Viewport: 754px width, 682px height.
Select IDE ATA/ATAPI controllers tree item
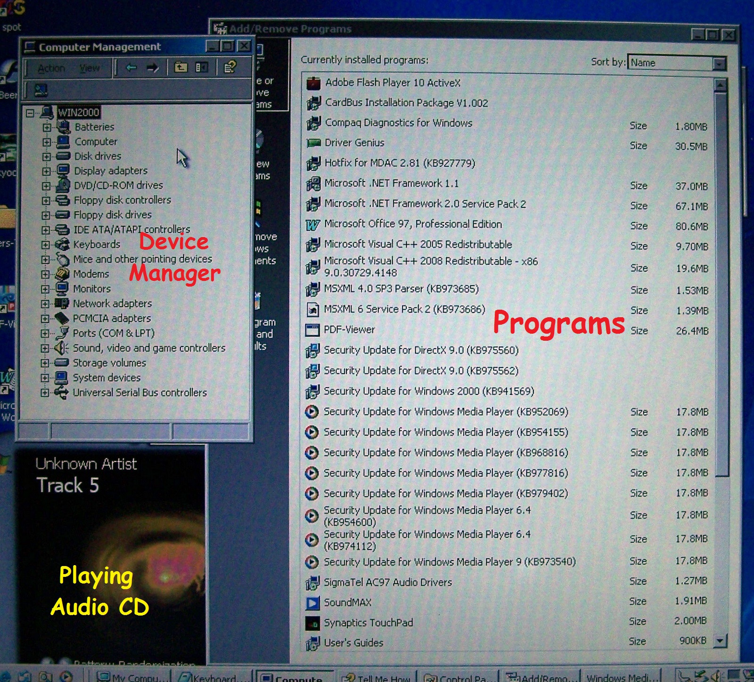click(x=132, y=230)
